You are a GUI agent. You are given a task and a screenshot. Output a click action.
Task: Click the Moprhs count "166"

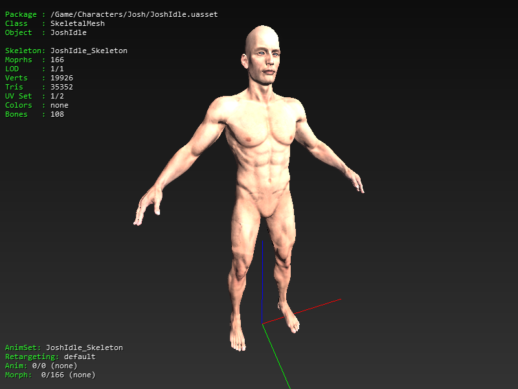click(x=57, y=60)
